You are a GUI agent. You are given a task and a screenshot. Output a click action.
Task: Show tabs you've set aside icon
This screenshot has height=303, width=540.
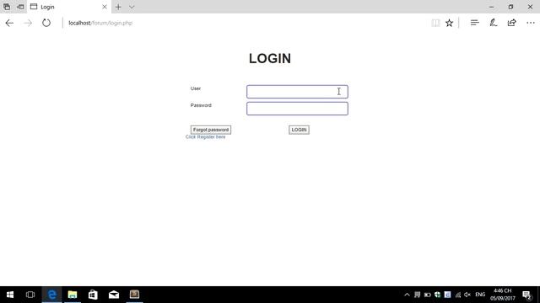coord(7,7)
